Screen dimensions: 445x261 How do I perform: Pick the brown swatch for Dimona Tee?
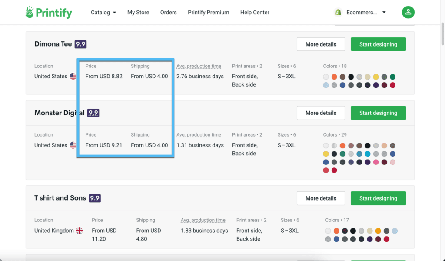342,77
